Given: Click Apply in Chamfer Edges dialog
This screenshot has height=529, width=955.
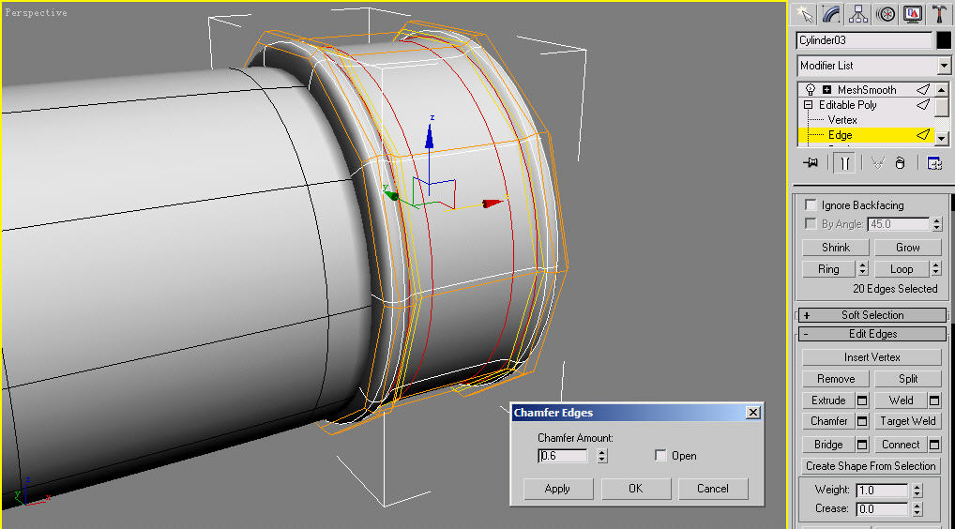Looking at the screenshot, I should point(557,489).
